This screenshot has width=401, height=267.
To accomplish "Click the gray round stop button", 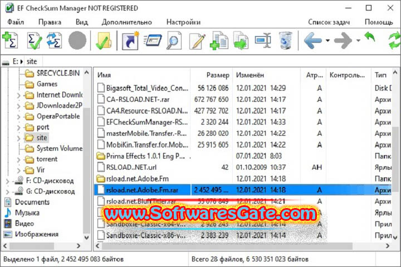I will [77, 40].
